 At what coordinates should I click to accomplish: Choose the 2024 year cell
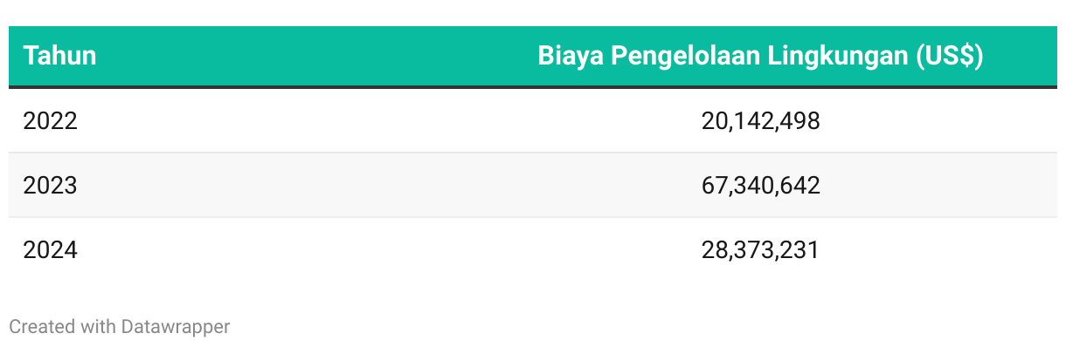click(50, 250)
